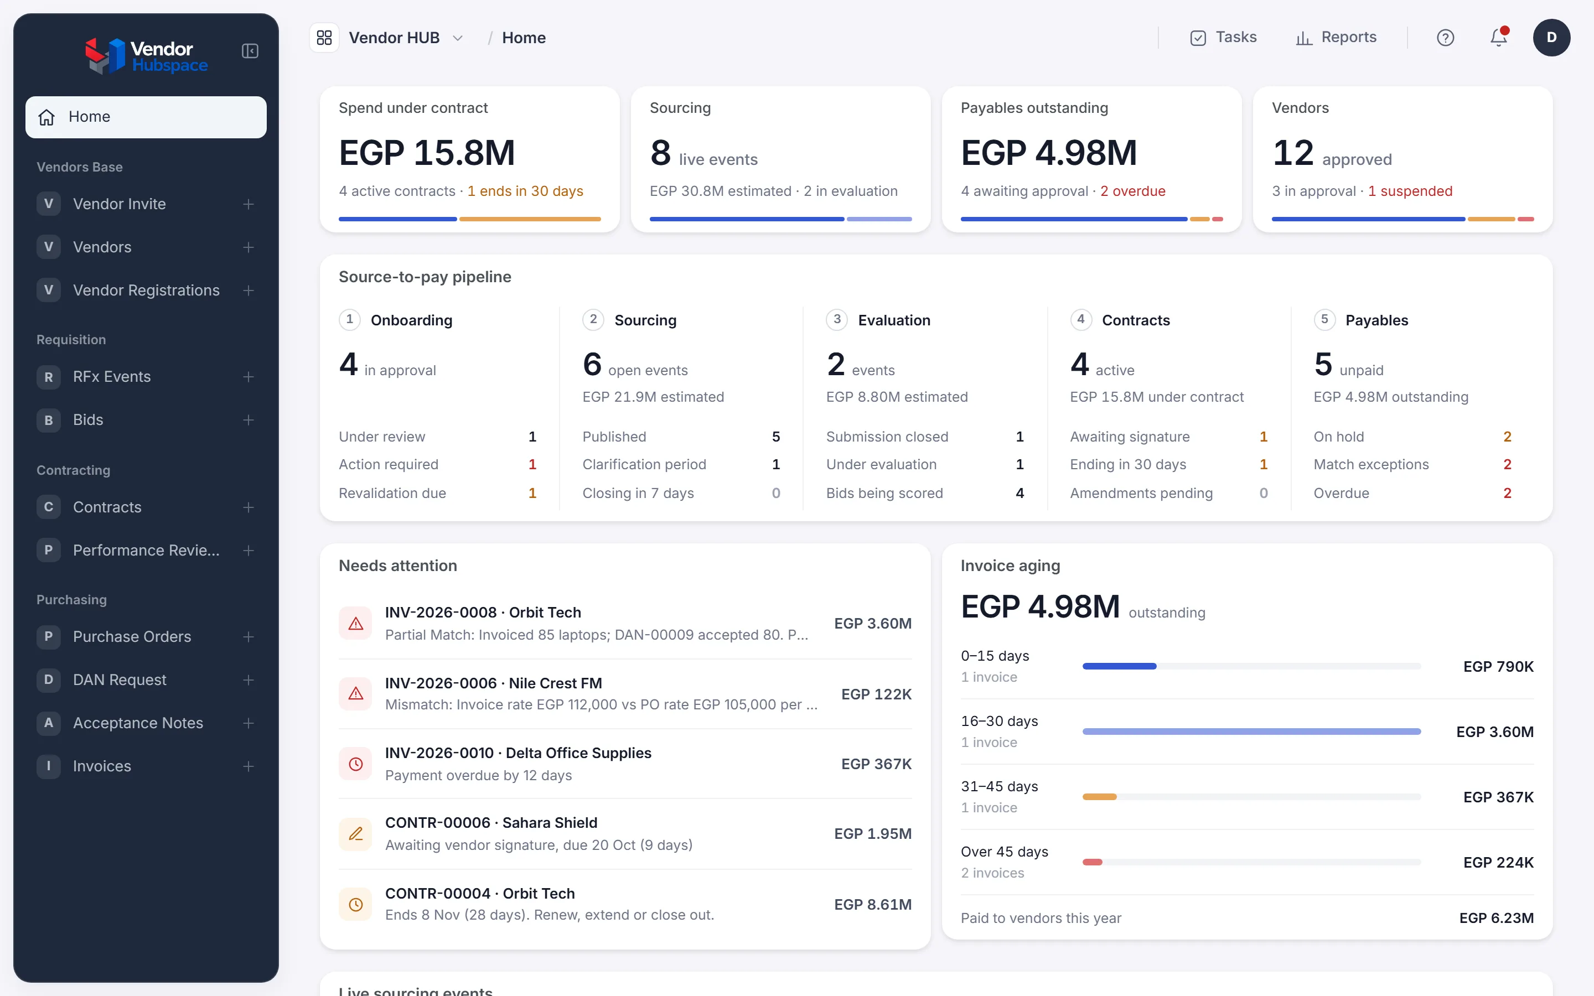This screenshot has width=1594, height=996.
Task: Click pencil icon for CONTR-00006 Sahara Shield
Action: pos(356,834)
